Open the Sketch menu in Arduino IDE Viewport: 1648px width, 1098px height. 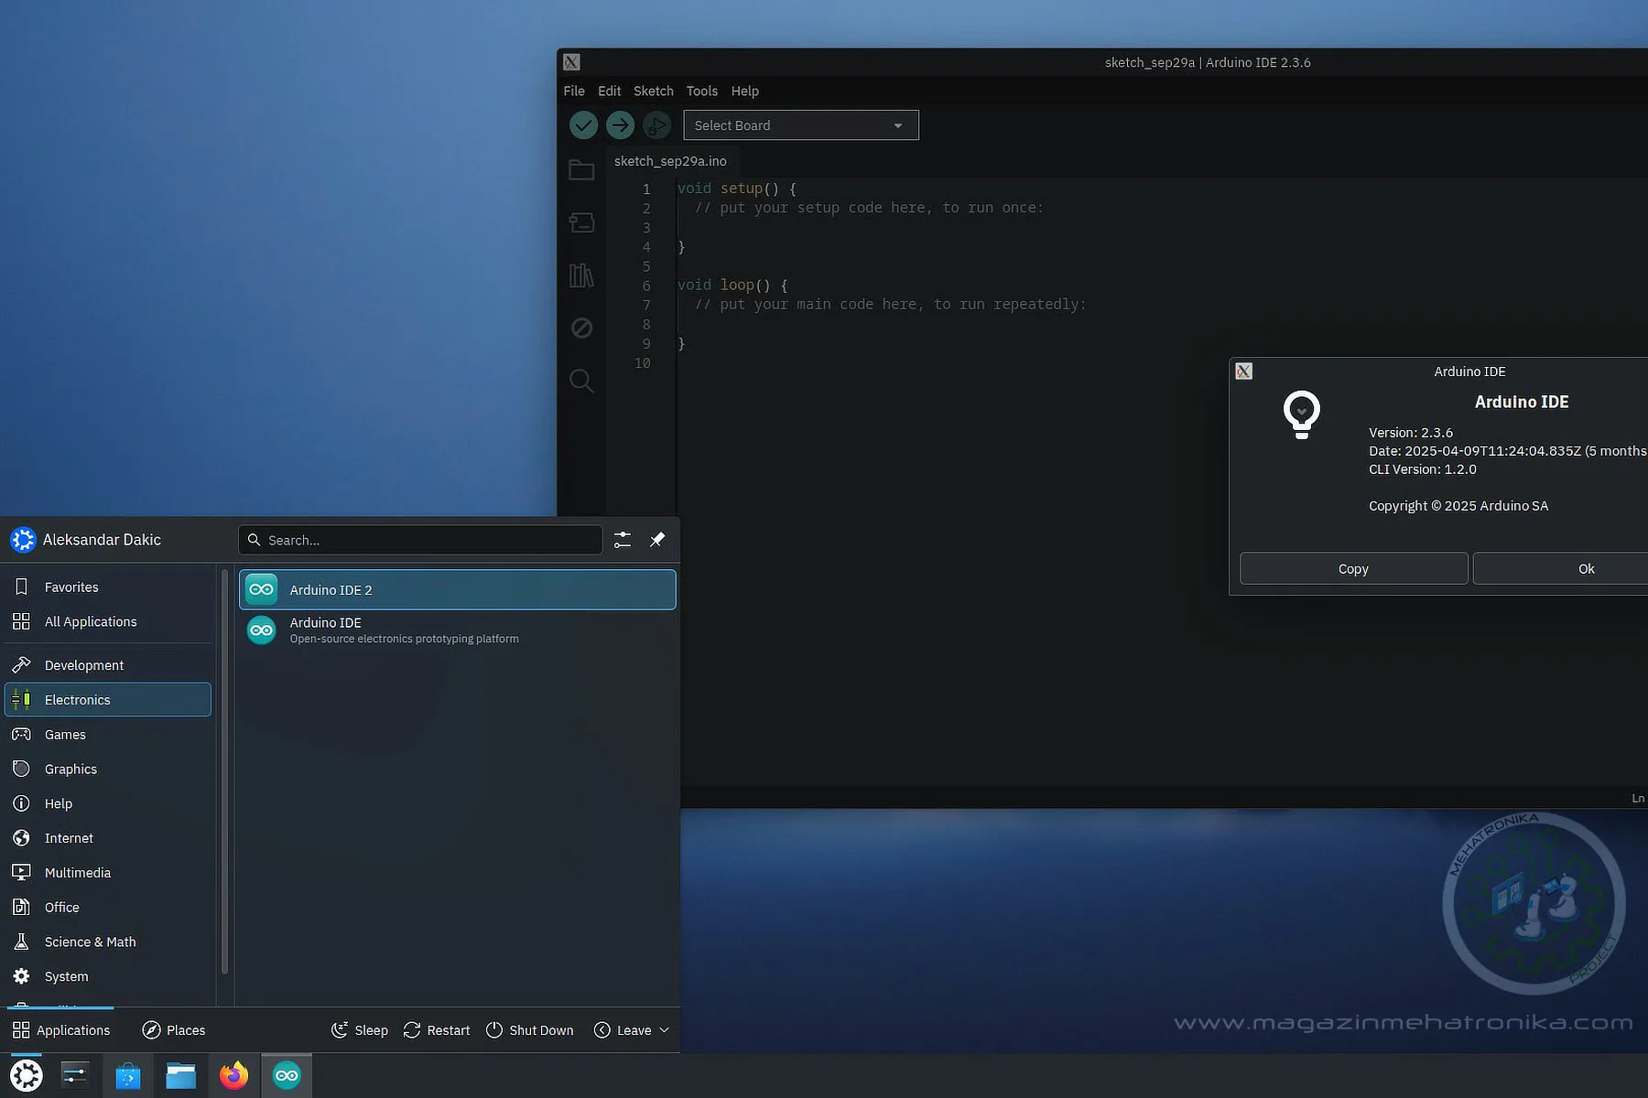(654, 91)
